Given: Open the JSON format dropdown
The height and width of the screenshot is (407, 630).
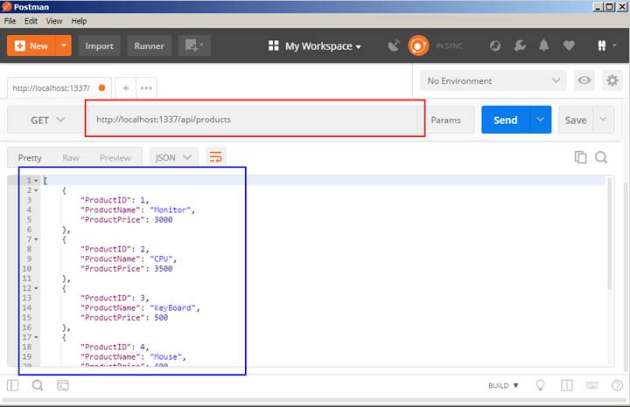Looking at the screenshot, I should [x=173, y=157].
